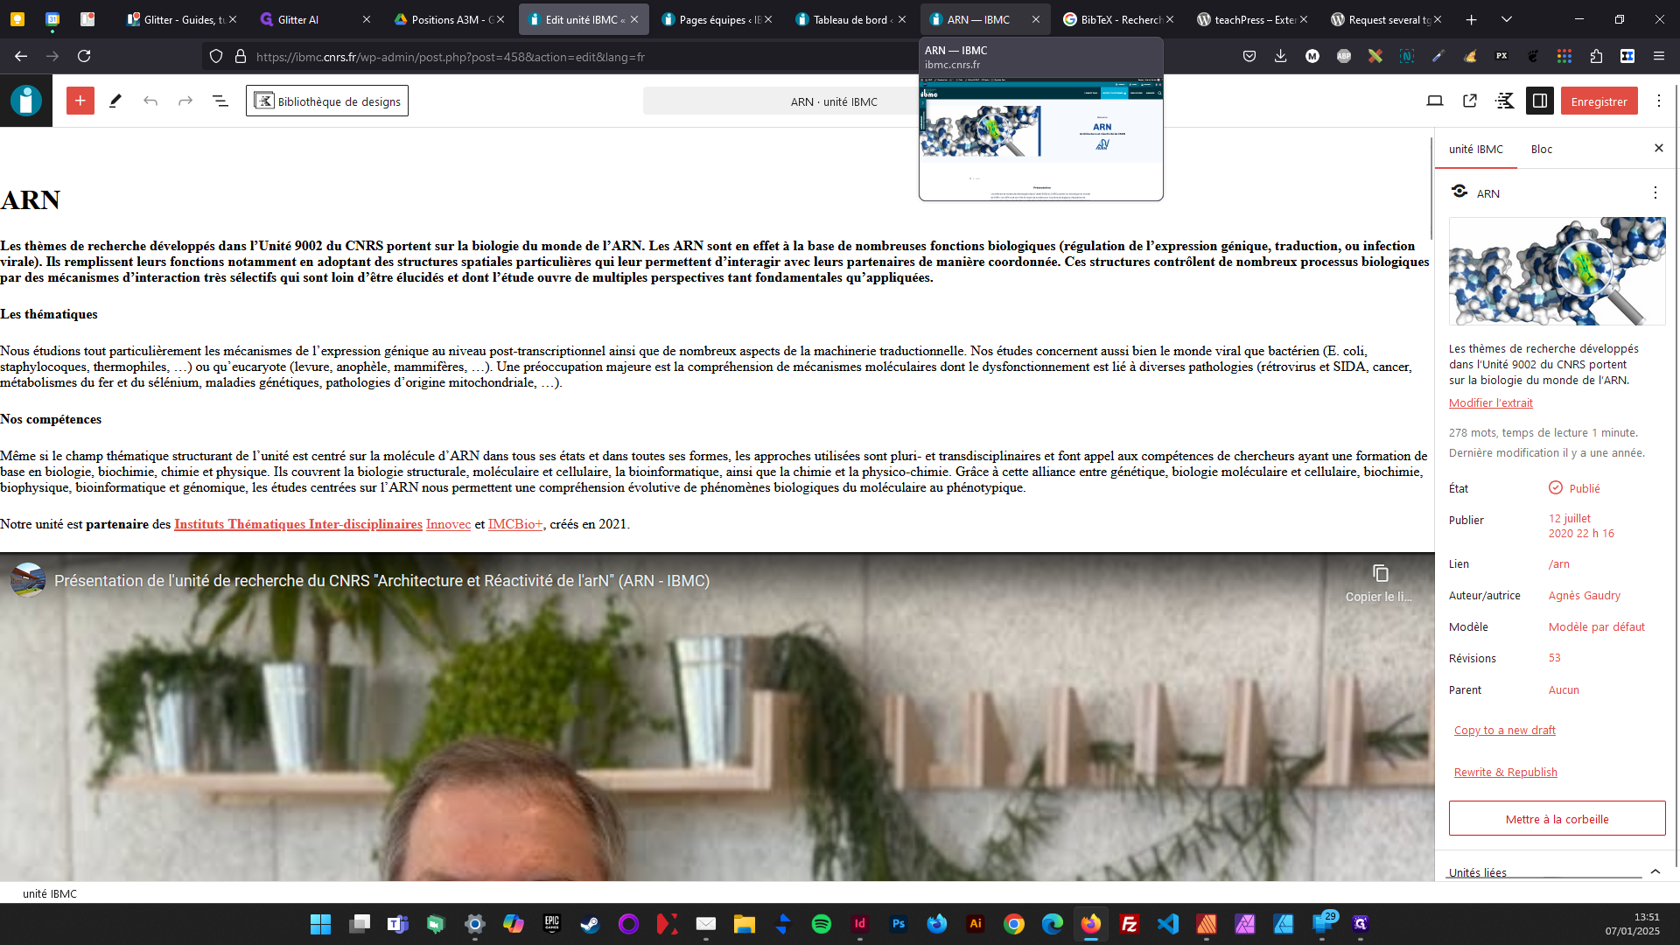Open the ARN panel actions three-dot menu
The height and width of the screenshot is (945, 1680).
[1655, 192]
